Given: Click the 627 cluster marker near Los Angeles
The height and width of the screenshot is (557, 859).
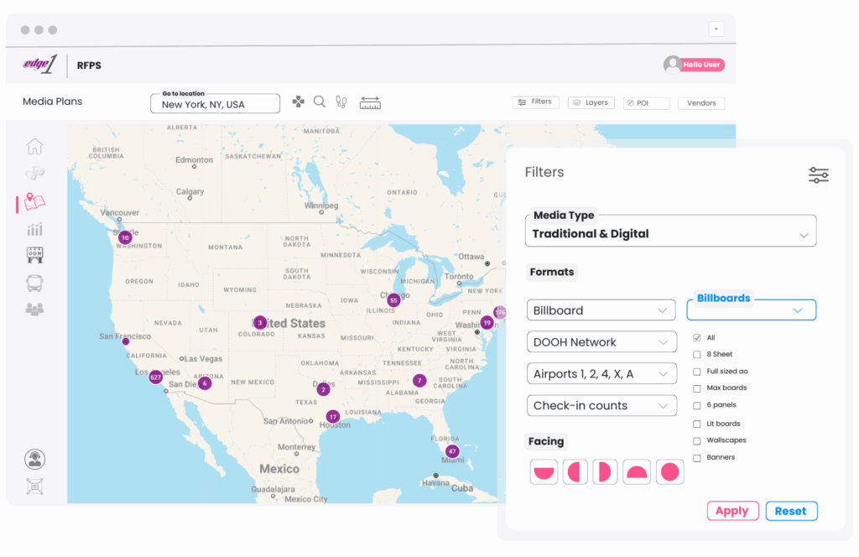Looking at the screenshot, I should pyautogui.click(x=155, y=377).
